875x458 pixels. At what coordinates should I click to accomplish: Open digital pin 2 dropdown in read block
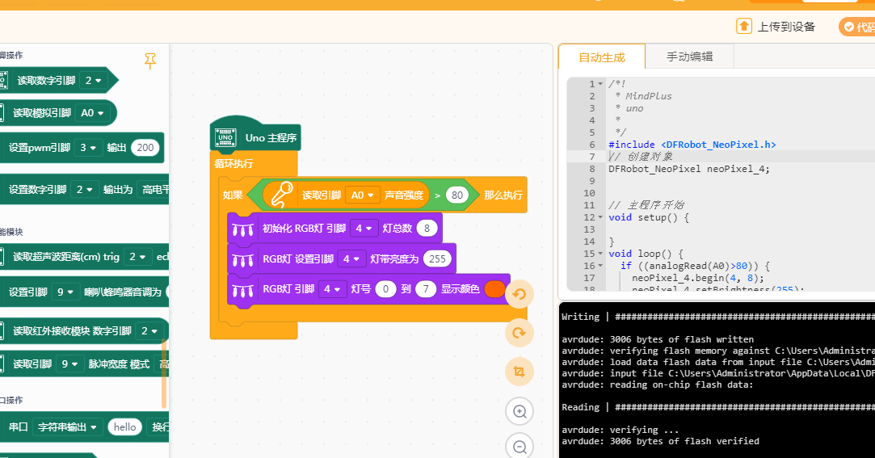[x=93, y=80]
